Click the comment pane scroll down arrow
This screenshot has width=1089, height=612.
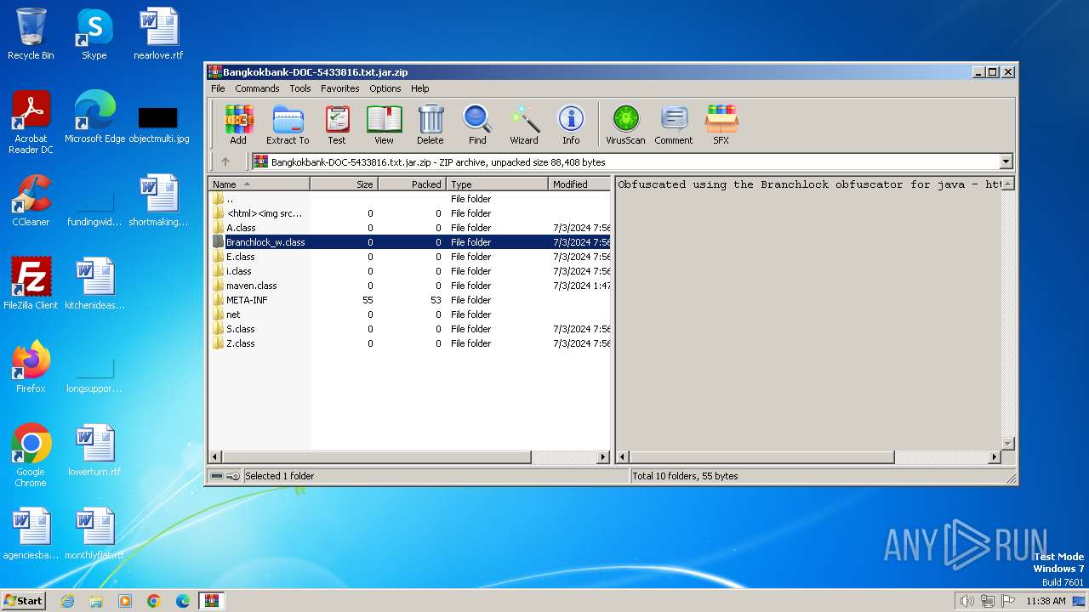click(x=1008, y=444)
